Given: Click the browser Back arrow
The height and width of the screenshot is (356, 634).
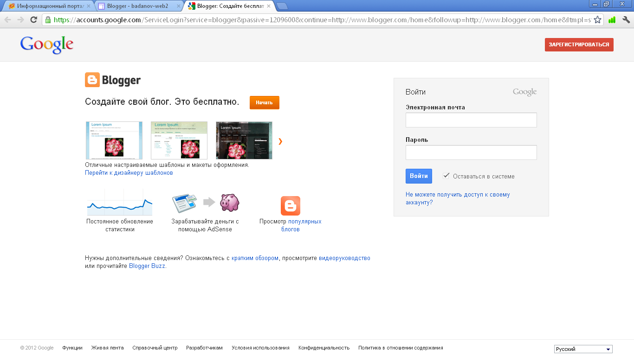Looking at the screenshot, I should pos(7,19).
